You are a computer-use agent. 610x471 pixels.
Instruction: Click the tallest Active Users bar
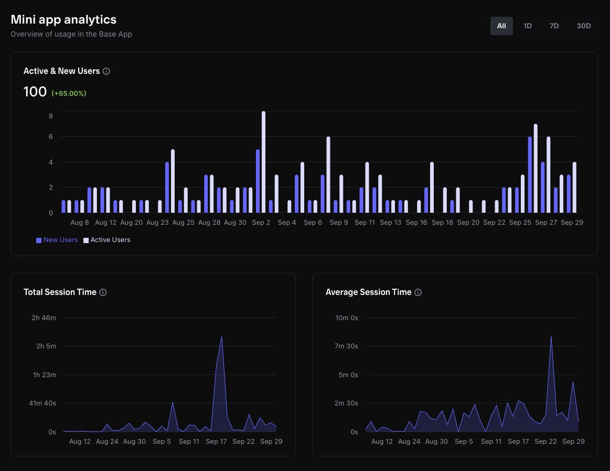263,162
